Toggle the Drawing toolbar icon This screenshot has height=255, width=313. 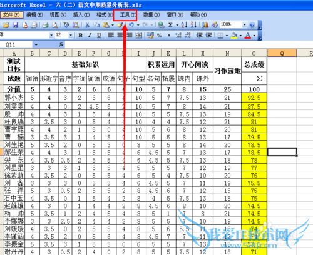pyautogui.click(x=215, y=25)
